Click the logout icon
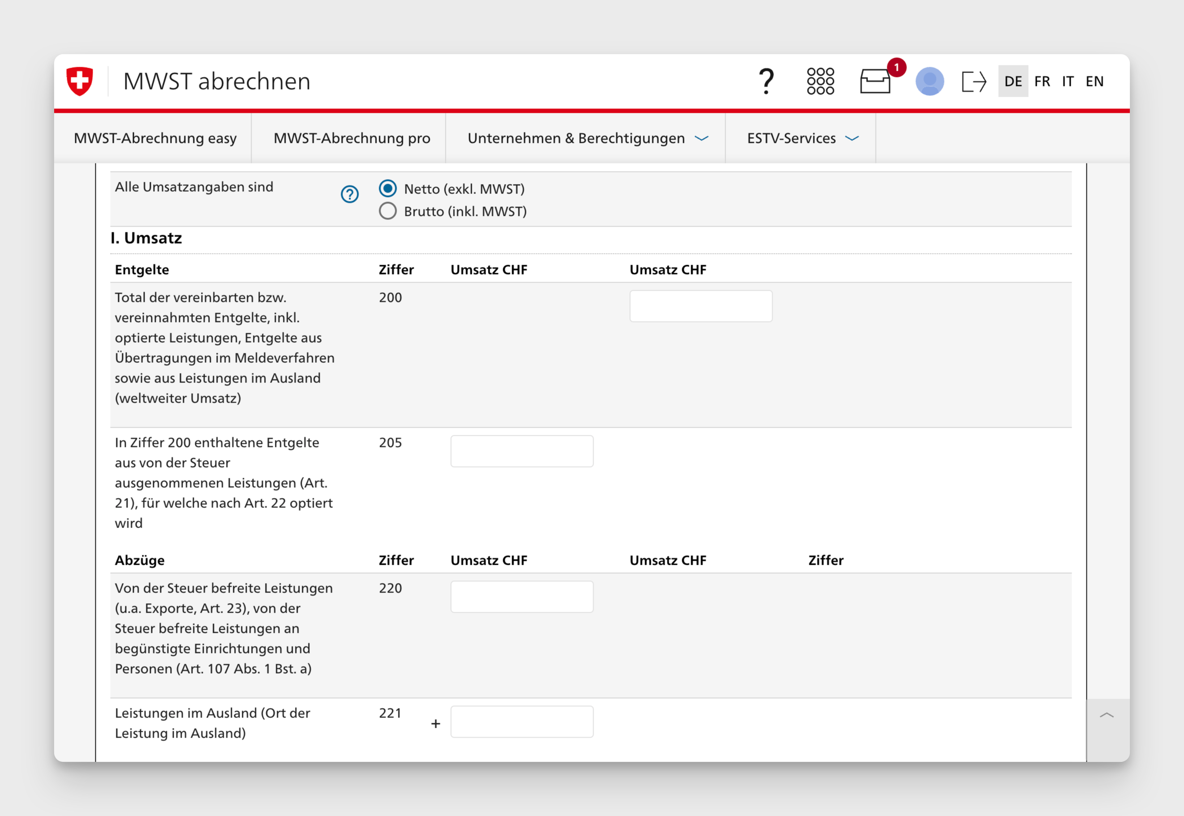This screenshot has height=816, width=1184. (974, 82)
